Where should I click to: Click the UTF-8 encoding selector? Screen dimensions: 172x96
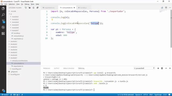coord(145,95)
